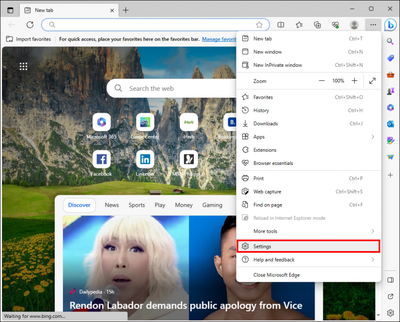Open the sidebar external link icon
The height and width of the screenshot is (322, 400).
390,296
